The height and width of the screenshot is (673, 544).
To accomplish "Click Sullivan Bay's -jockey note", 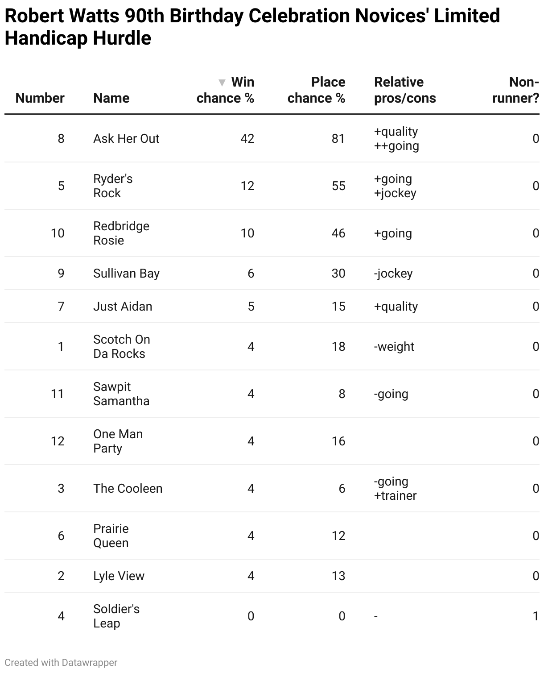I will (393, 274).
